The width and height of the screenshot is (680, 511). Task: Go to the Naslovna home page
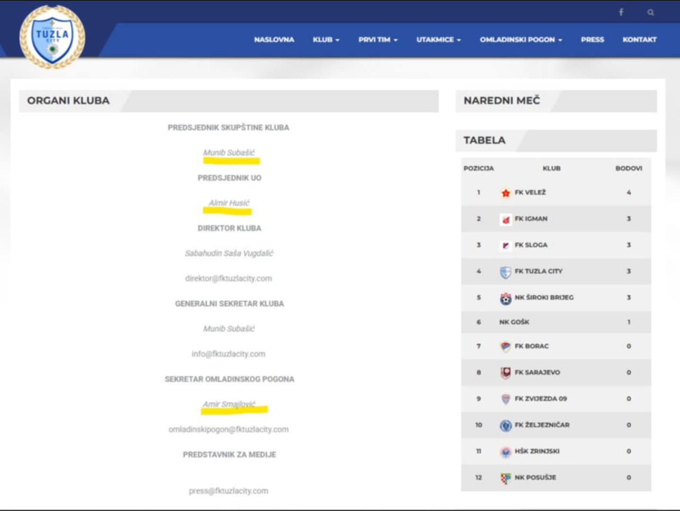[274, 40]
